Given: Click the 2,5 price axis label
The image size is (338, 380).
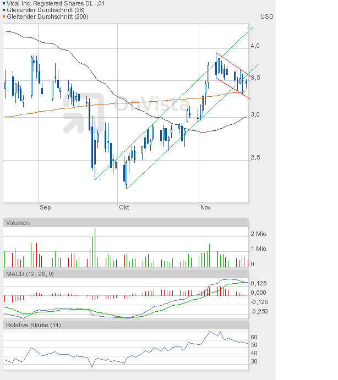Looking at the screenshot, I should pyautogui.click(x=254, y=158).
